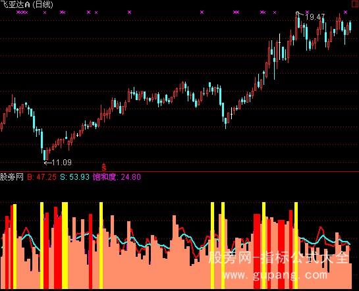Image resolution: width=359 pixels, height=291 pixels.
Task: Click the red square icon at top-right corner
Action: point(355,3)
